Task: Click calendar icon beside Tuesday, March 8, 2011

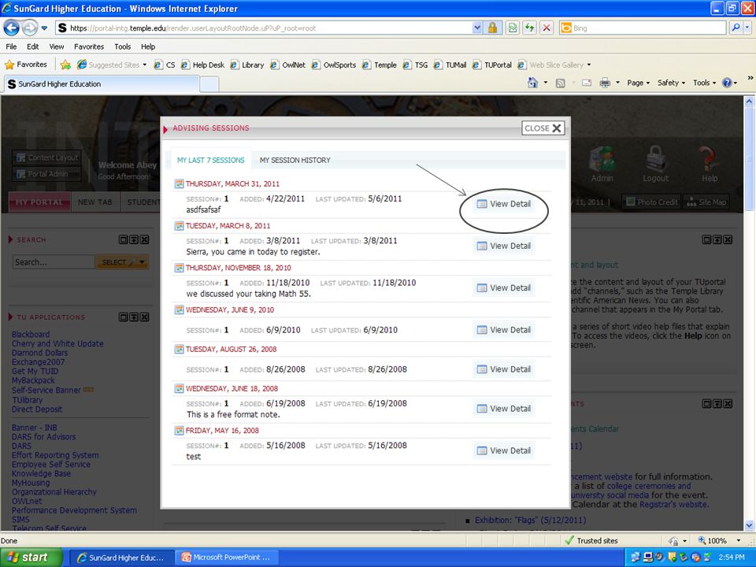Action: (x=179, y=226)
